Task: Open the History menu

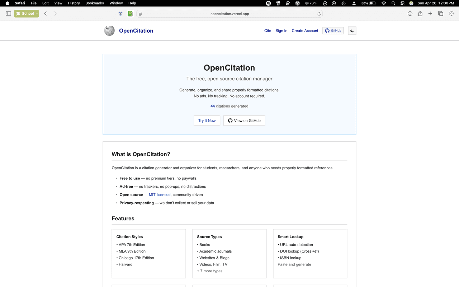Action: 74,3
